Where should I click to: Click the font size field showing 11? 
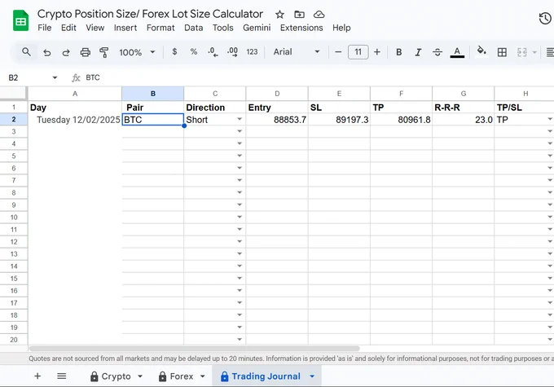(358, 52)
